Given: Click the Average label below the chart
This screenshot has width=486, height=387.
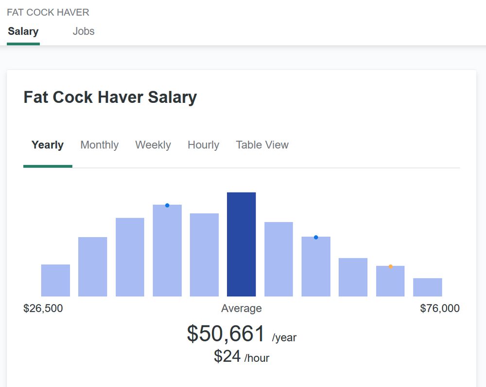Looking at the screenshot, I should pos(242,308).
